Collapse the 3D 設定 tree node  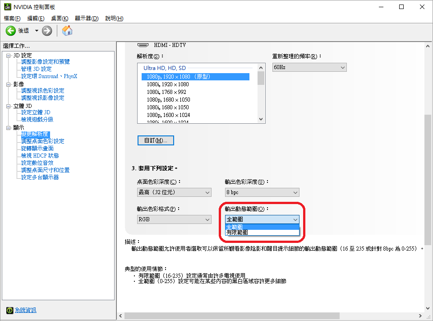click(9, 56)
